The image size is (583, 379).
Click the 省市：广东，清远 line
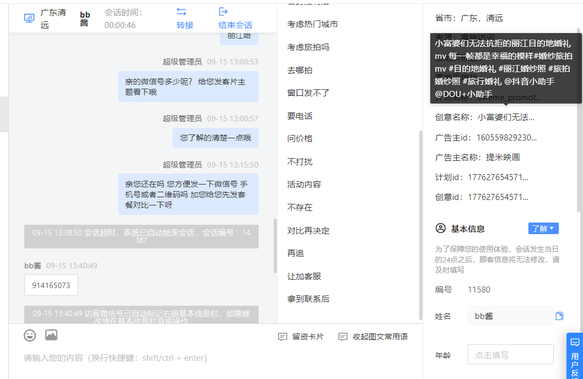coord(469,18)
